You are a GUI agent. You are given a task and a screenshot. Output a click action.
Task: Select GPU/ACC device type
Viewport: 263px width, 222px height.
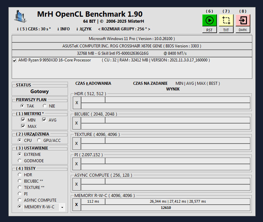tap(39, 140)
